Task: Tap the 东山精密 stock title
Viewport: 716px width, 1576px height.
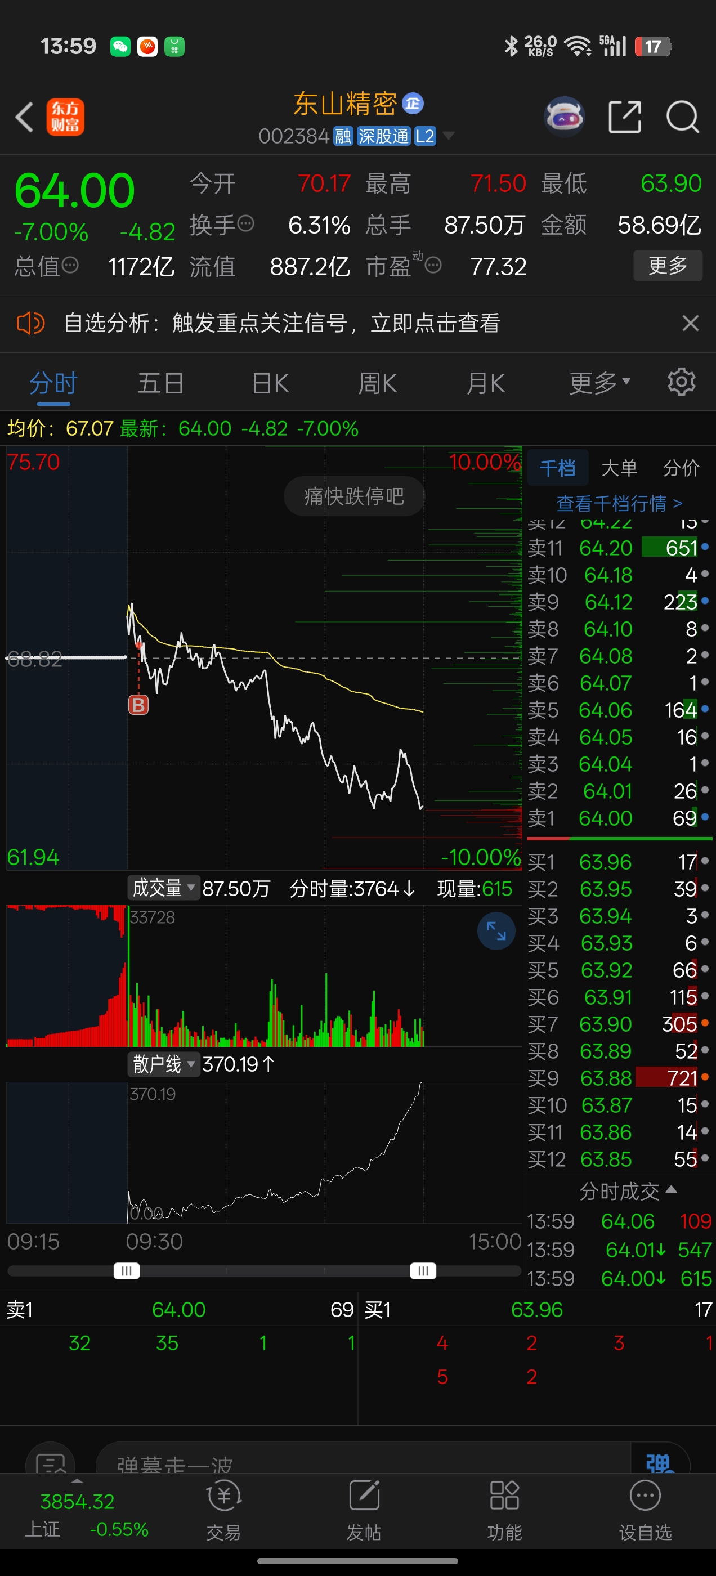Action: [345, 104]
